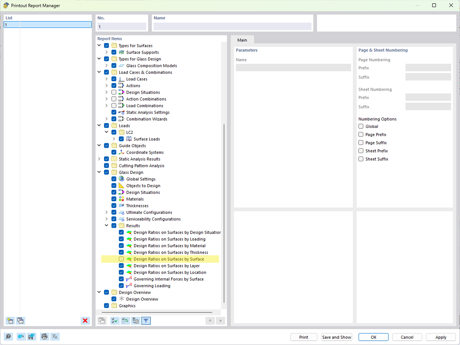Click the invert item selection icon

125,321
